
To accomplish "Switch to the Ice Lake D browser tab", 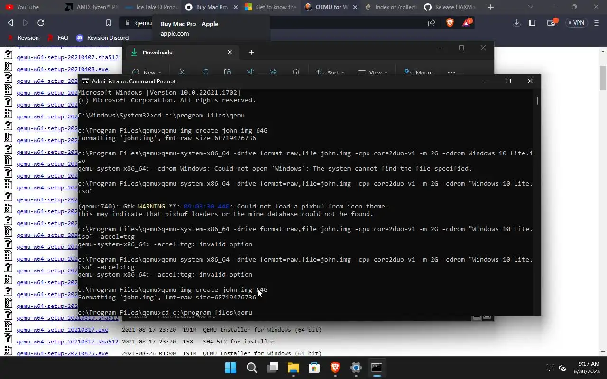I will (x=151, y=7).
